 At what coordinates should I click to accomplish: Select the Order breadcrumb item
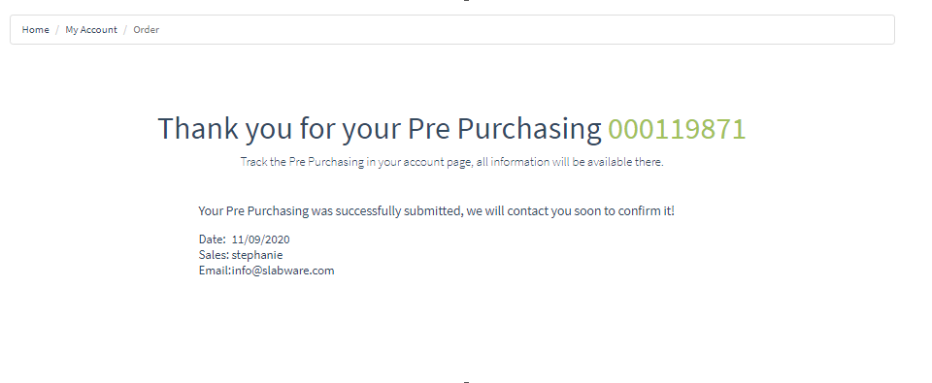point(147,30)
